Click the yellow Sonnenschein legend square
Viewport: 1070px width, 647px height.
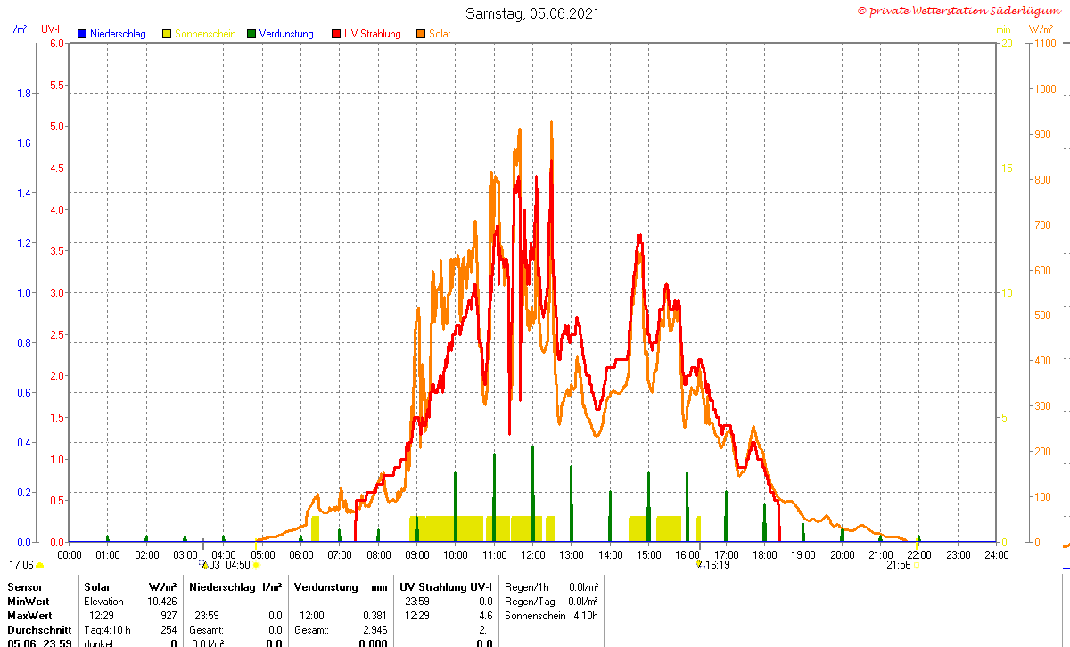pyautogui.click(x=167, y=34)
